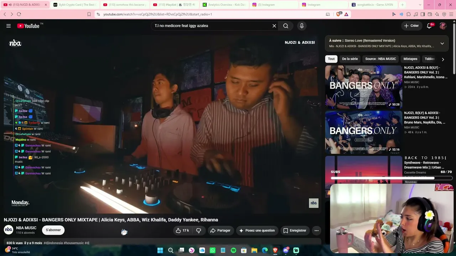Open site settings icon in address bar

coord(98,14)
